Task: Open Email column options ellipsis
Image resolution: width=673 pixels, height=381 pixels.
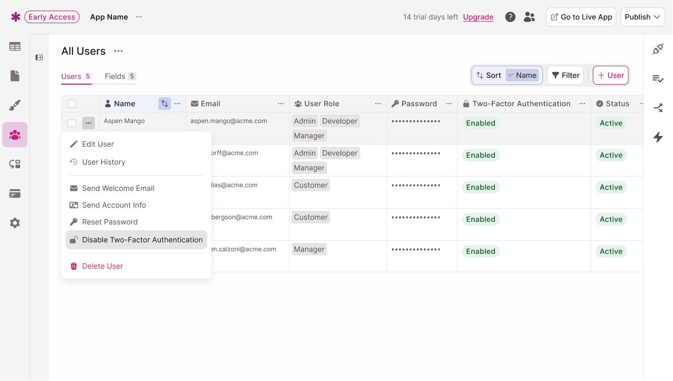Action: point(281,104)
